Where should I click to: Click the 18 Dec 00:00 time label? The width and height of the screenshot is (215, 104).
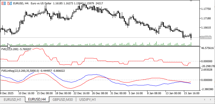(63, 93)
